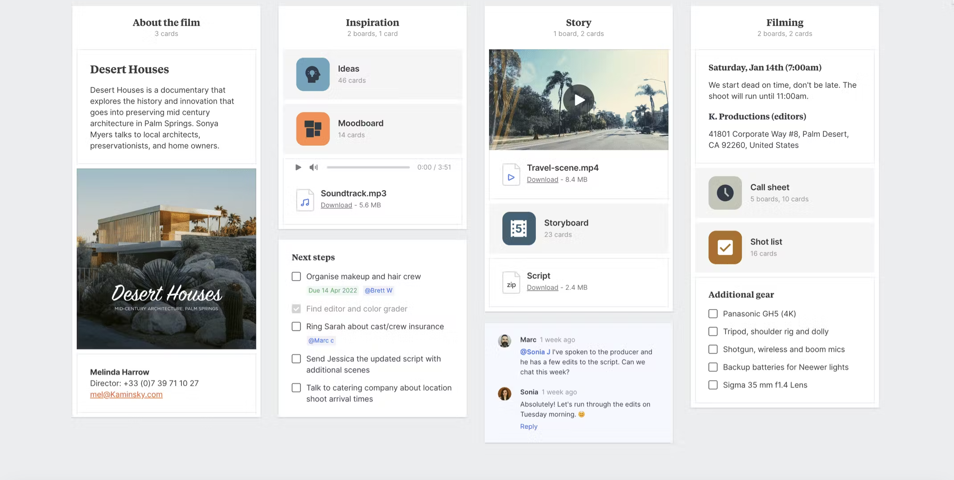954x480 pixels.
Task: Play the Soundtrack audio
Action: click(298, 167)
